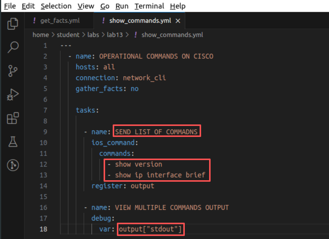Open the Run and Debug icon
This screenshot has width=329, height=239.
tap(13, 94)
